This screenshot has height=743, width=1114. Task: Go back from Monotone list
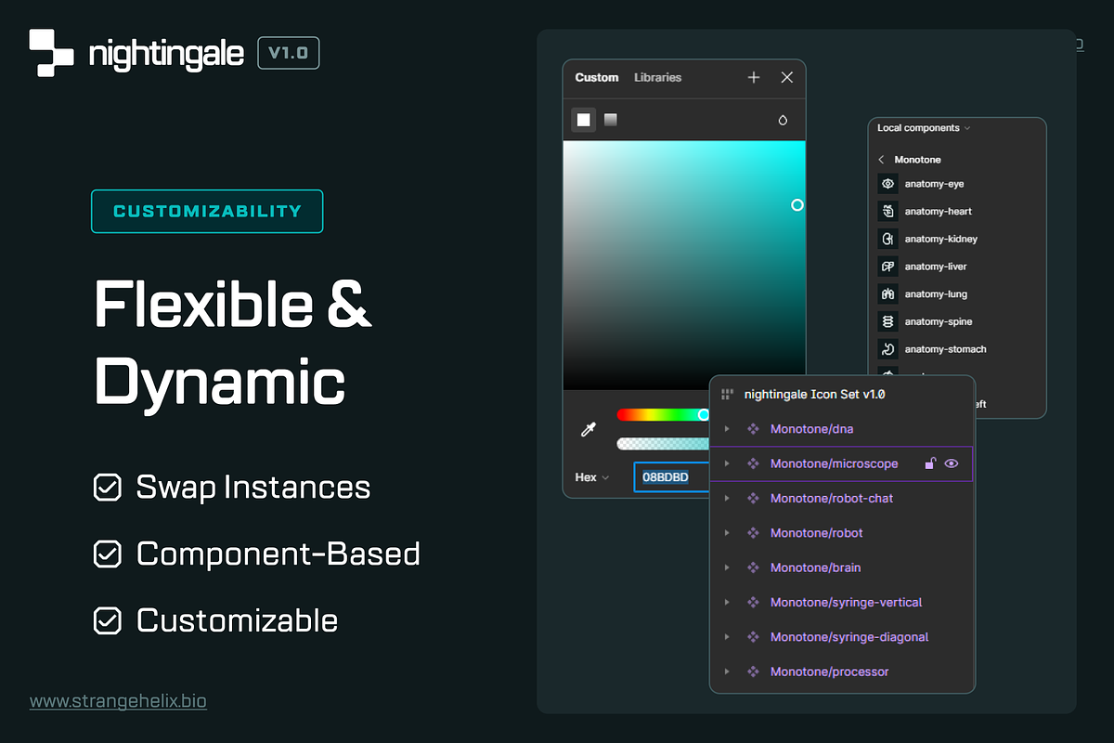[881, 160]
